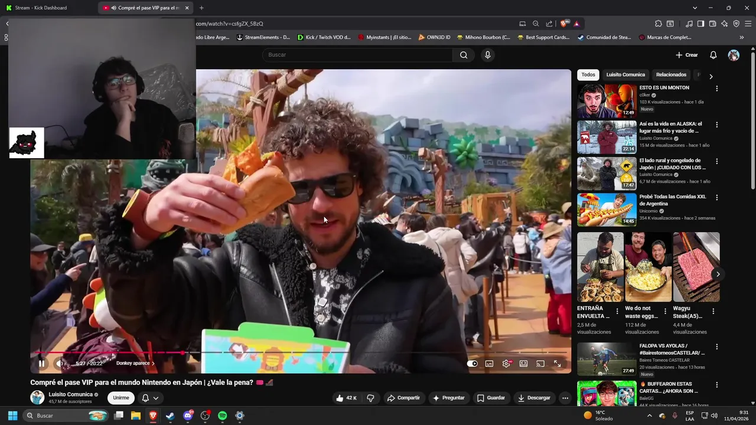The width and height of the screenshot is (756, 425).
Task: Dislike the video
Action: pyautogui.click(x=370, y=398)
